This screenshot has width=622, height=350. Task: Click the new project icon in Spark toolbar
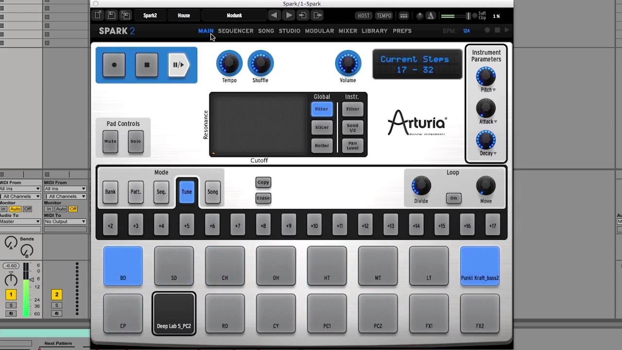point(98,16)
